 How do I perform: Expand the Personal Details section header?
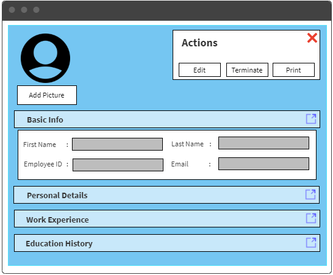167,195
